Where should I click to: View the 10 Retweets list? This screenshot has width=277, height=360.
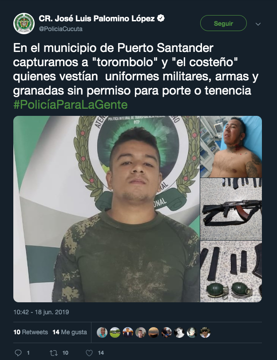[31, 332]
